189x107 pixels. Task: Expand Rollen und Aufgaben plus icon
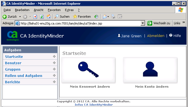tap(54, 75)
